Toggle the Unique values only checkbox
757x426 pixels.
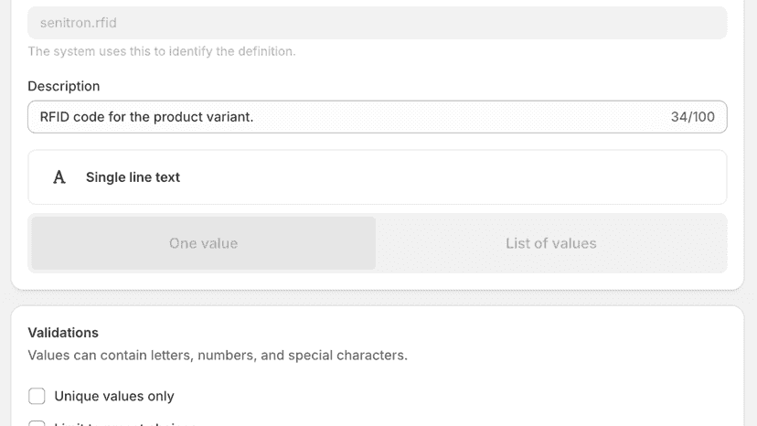point(37,396)
